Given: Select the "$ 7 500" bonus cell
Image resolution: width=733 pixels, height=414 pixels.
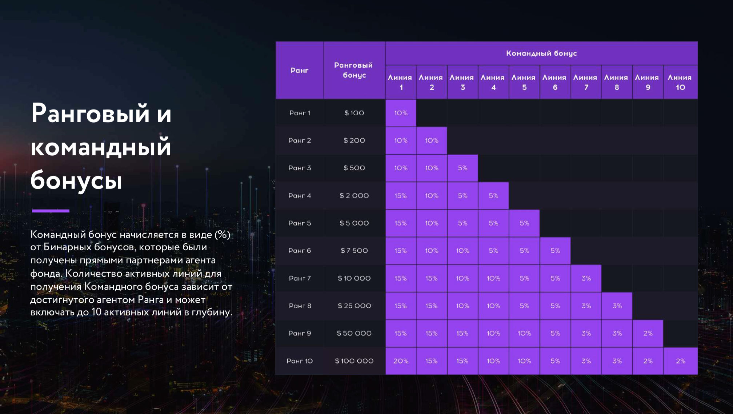Looking at the screenshot, I should click(354, 251).
